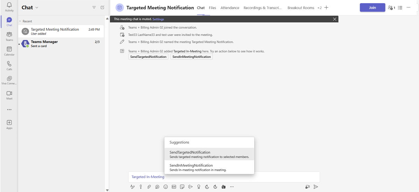Viewport: 419px width, 192px height.
Task: Filter the chat list
Action: (x=94, y=7)
